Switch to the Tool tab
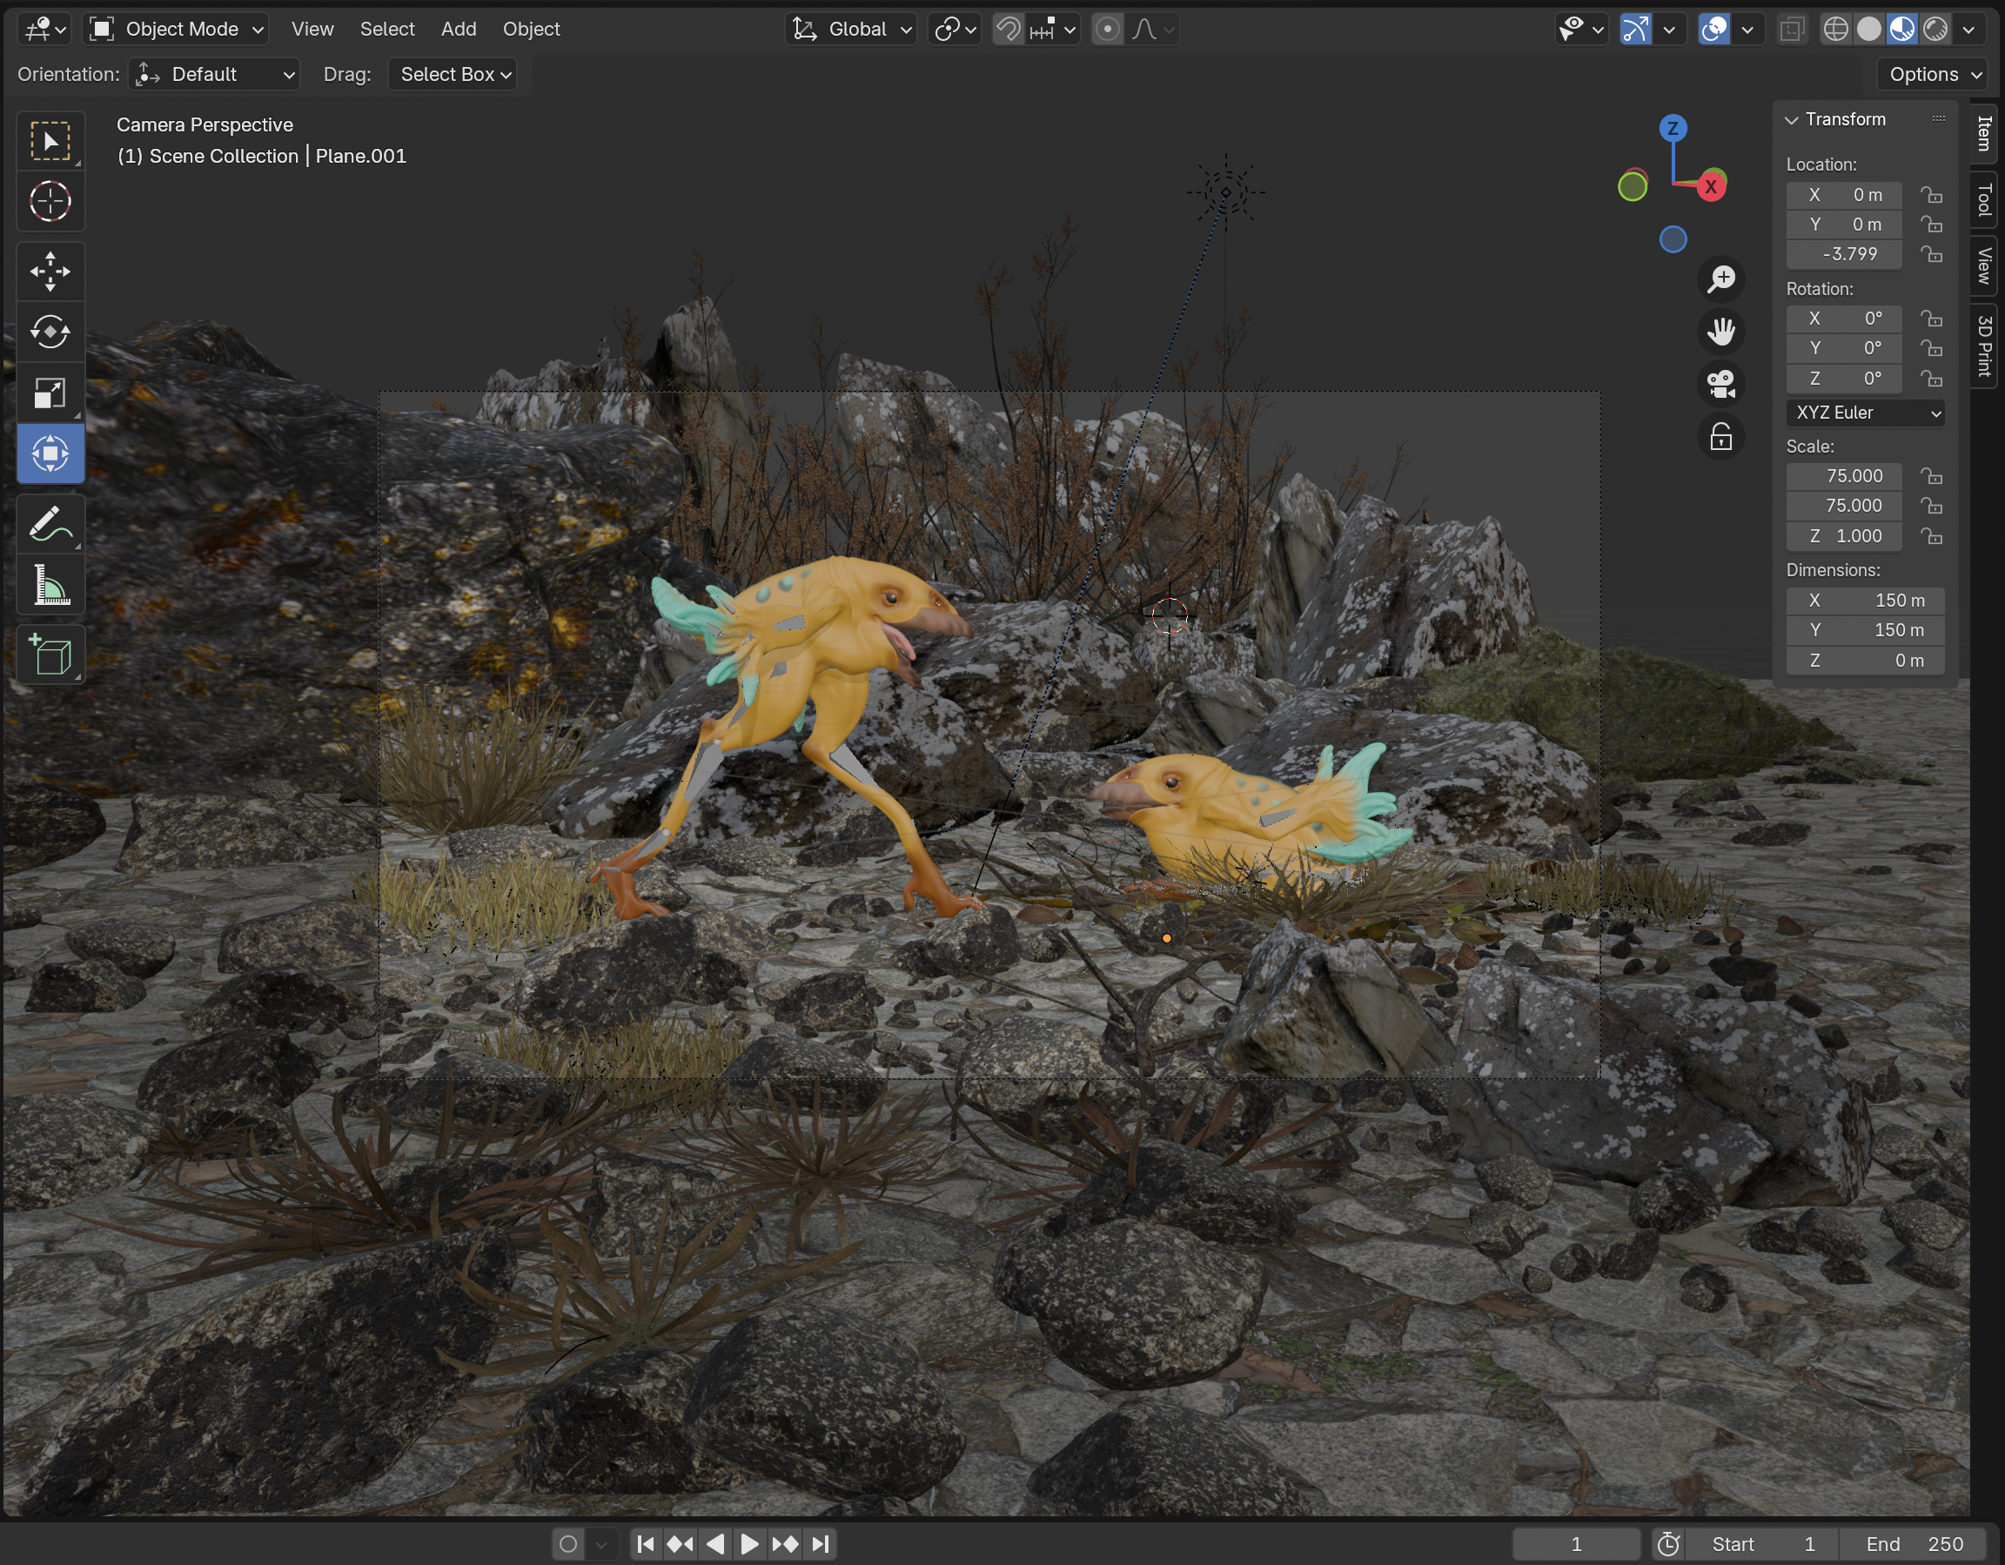The image size is (2005, 1565). point(1985,200)
